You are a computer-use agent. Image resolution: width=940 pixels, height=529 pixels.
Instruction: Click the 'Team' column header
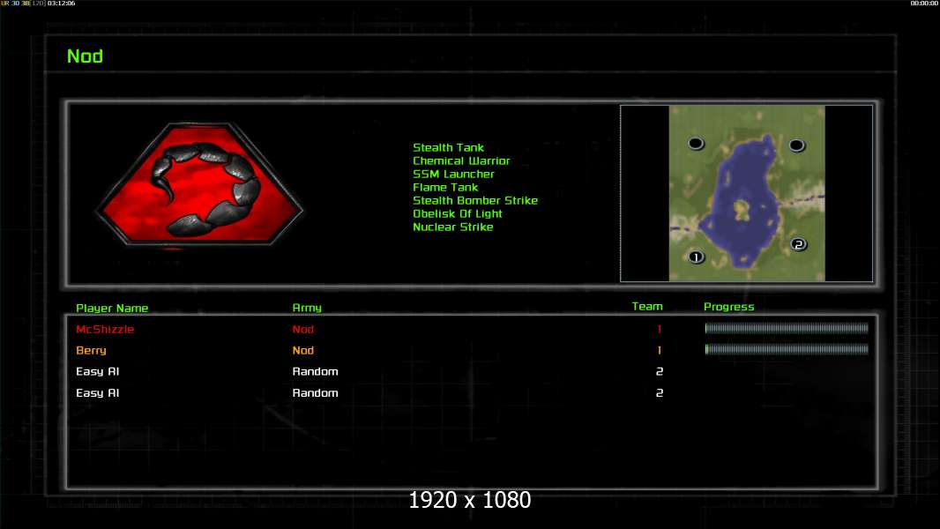pos(647,306)
